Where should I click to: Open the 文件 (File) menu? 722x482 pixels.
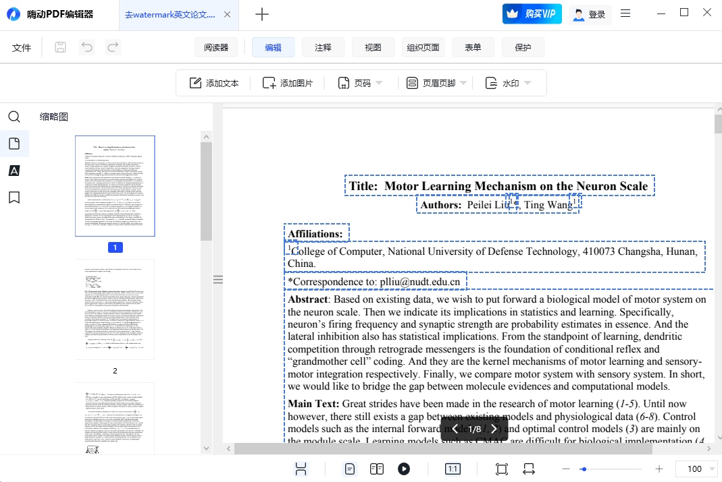pyautogui.click(x=21, y=47)
